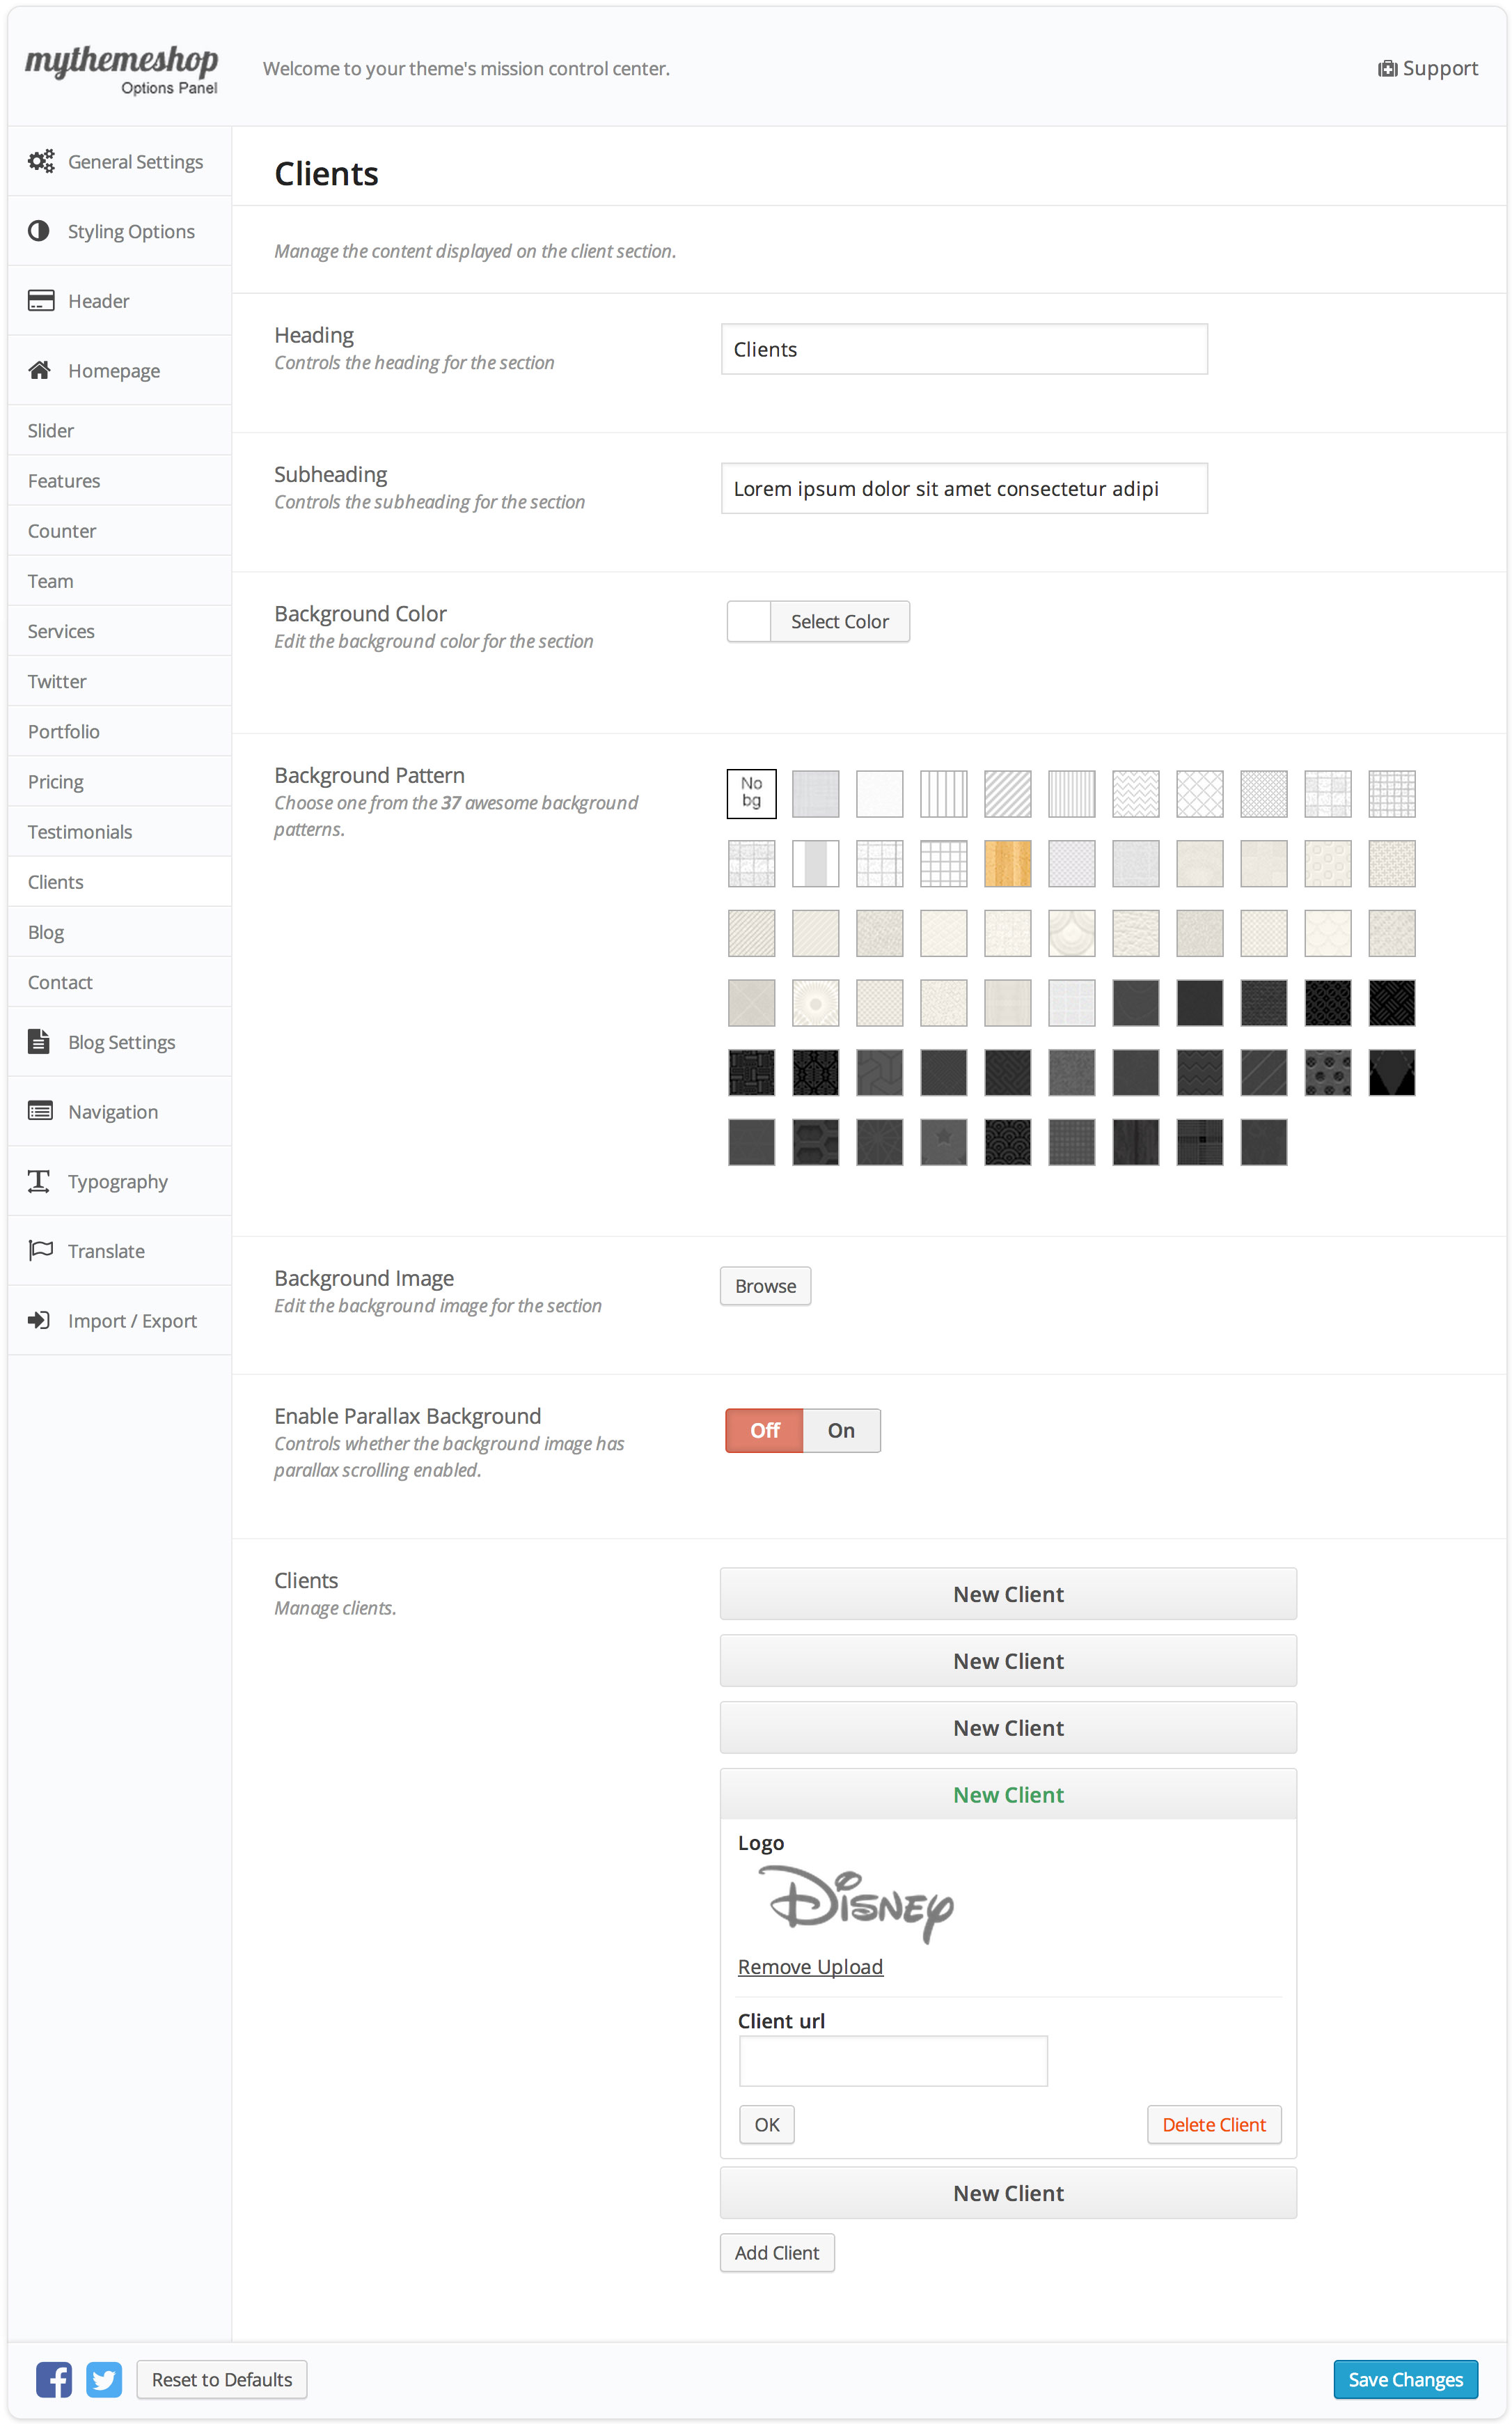Click the Homepage house icon

pos(40,370)
